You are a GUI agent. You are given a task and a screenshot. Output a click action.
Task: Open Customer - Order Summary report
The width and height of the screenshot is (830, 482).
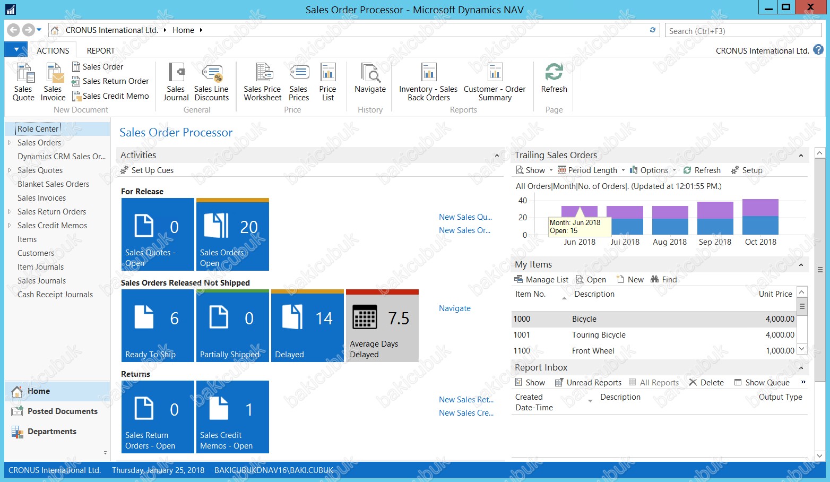click(x=495, y=82)
